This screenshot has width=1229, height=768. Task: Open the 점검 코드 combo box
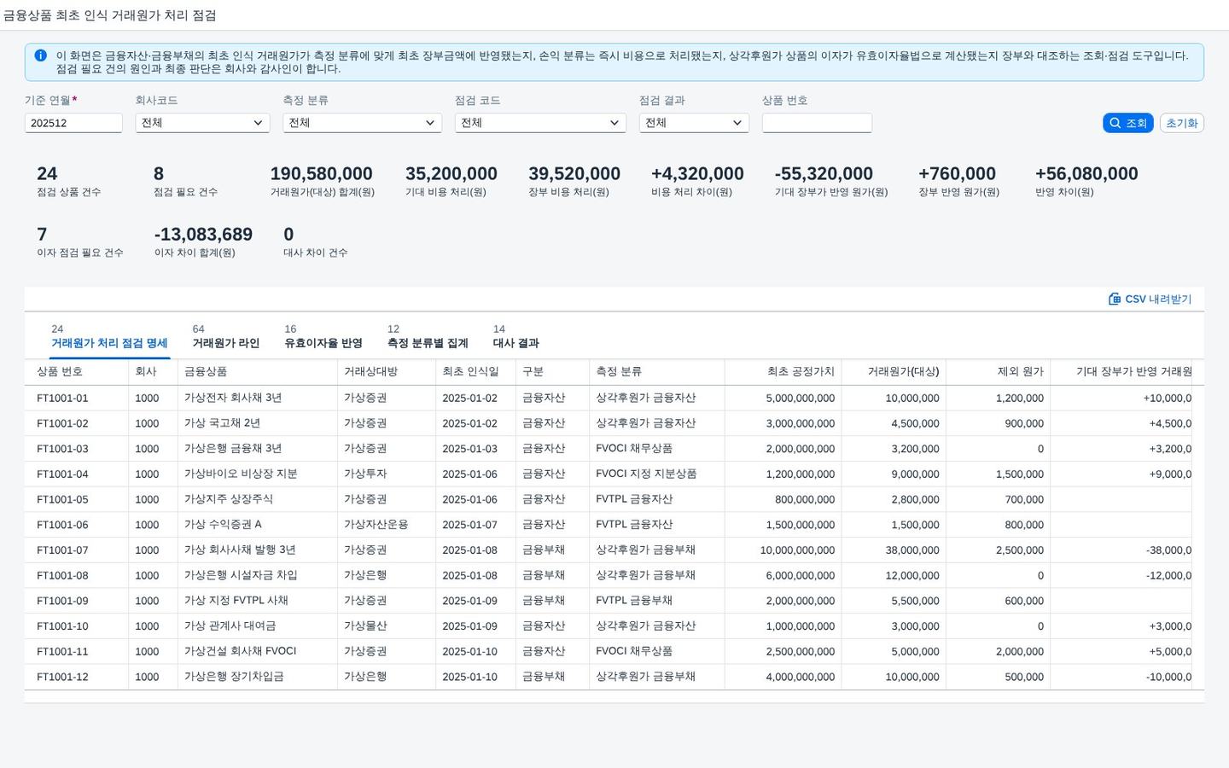point(540,123)
